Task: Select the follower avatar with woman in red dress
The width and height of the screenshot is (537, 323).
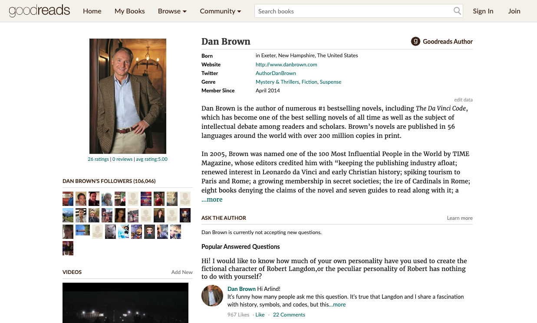Action: coord(159,199)
